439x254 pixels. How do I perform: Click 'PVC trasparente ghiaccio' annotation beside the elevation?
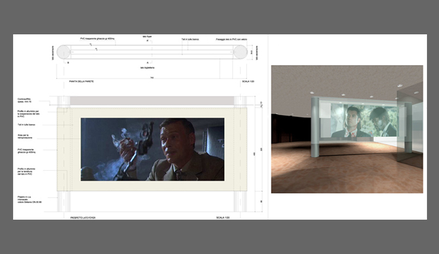[26, 151]
